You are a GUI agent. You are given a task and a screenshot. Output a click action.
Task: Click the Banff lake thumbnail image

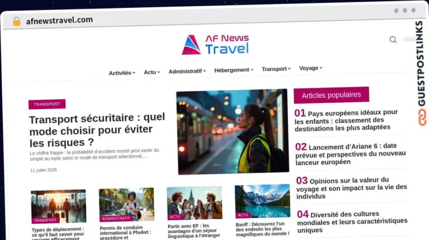(x=263, y=201)
